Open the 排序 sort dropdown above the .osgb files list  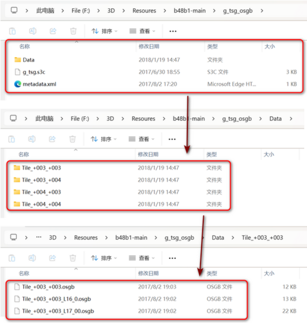(x=104, y=258)
